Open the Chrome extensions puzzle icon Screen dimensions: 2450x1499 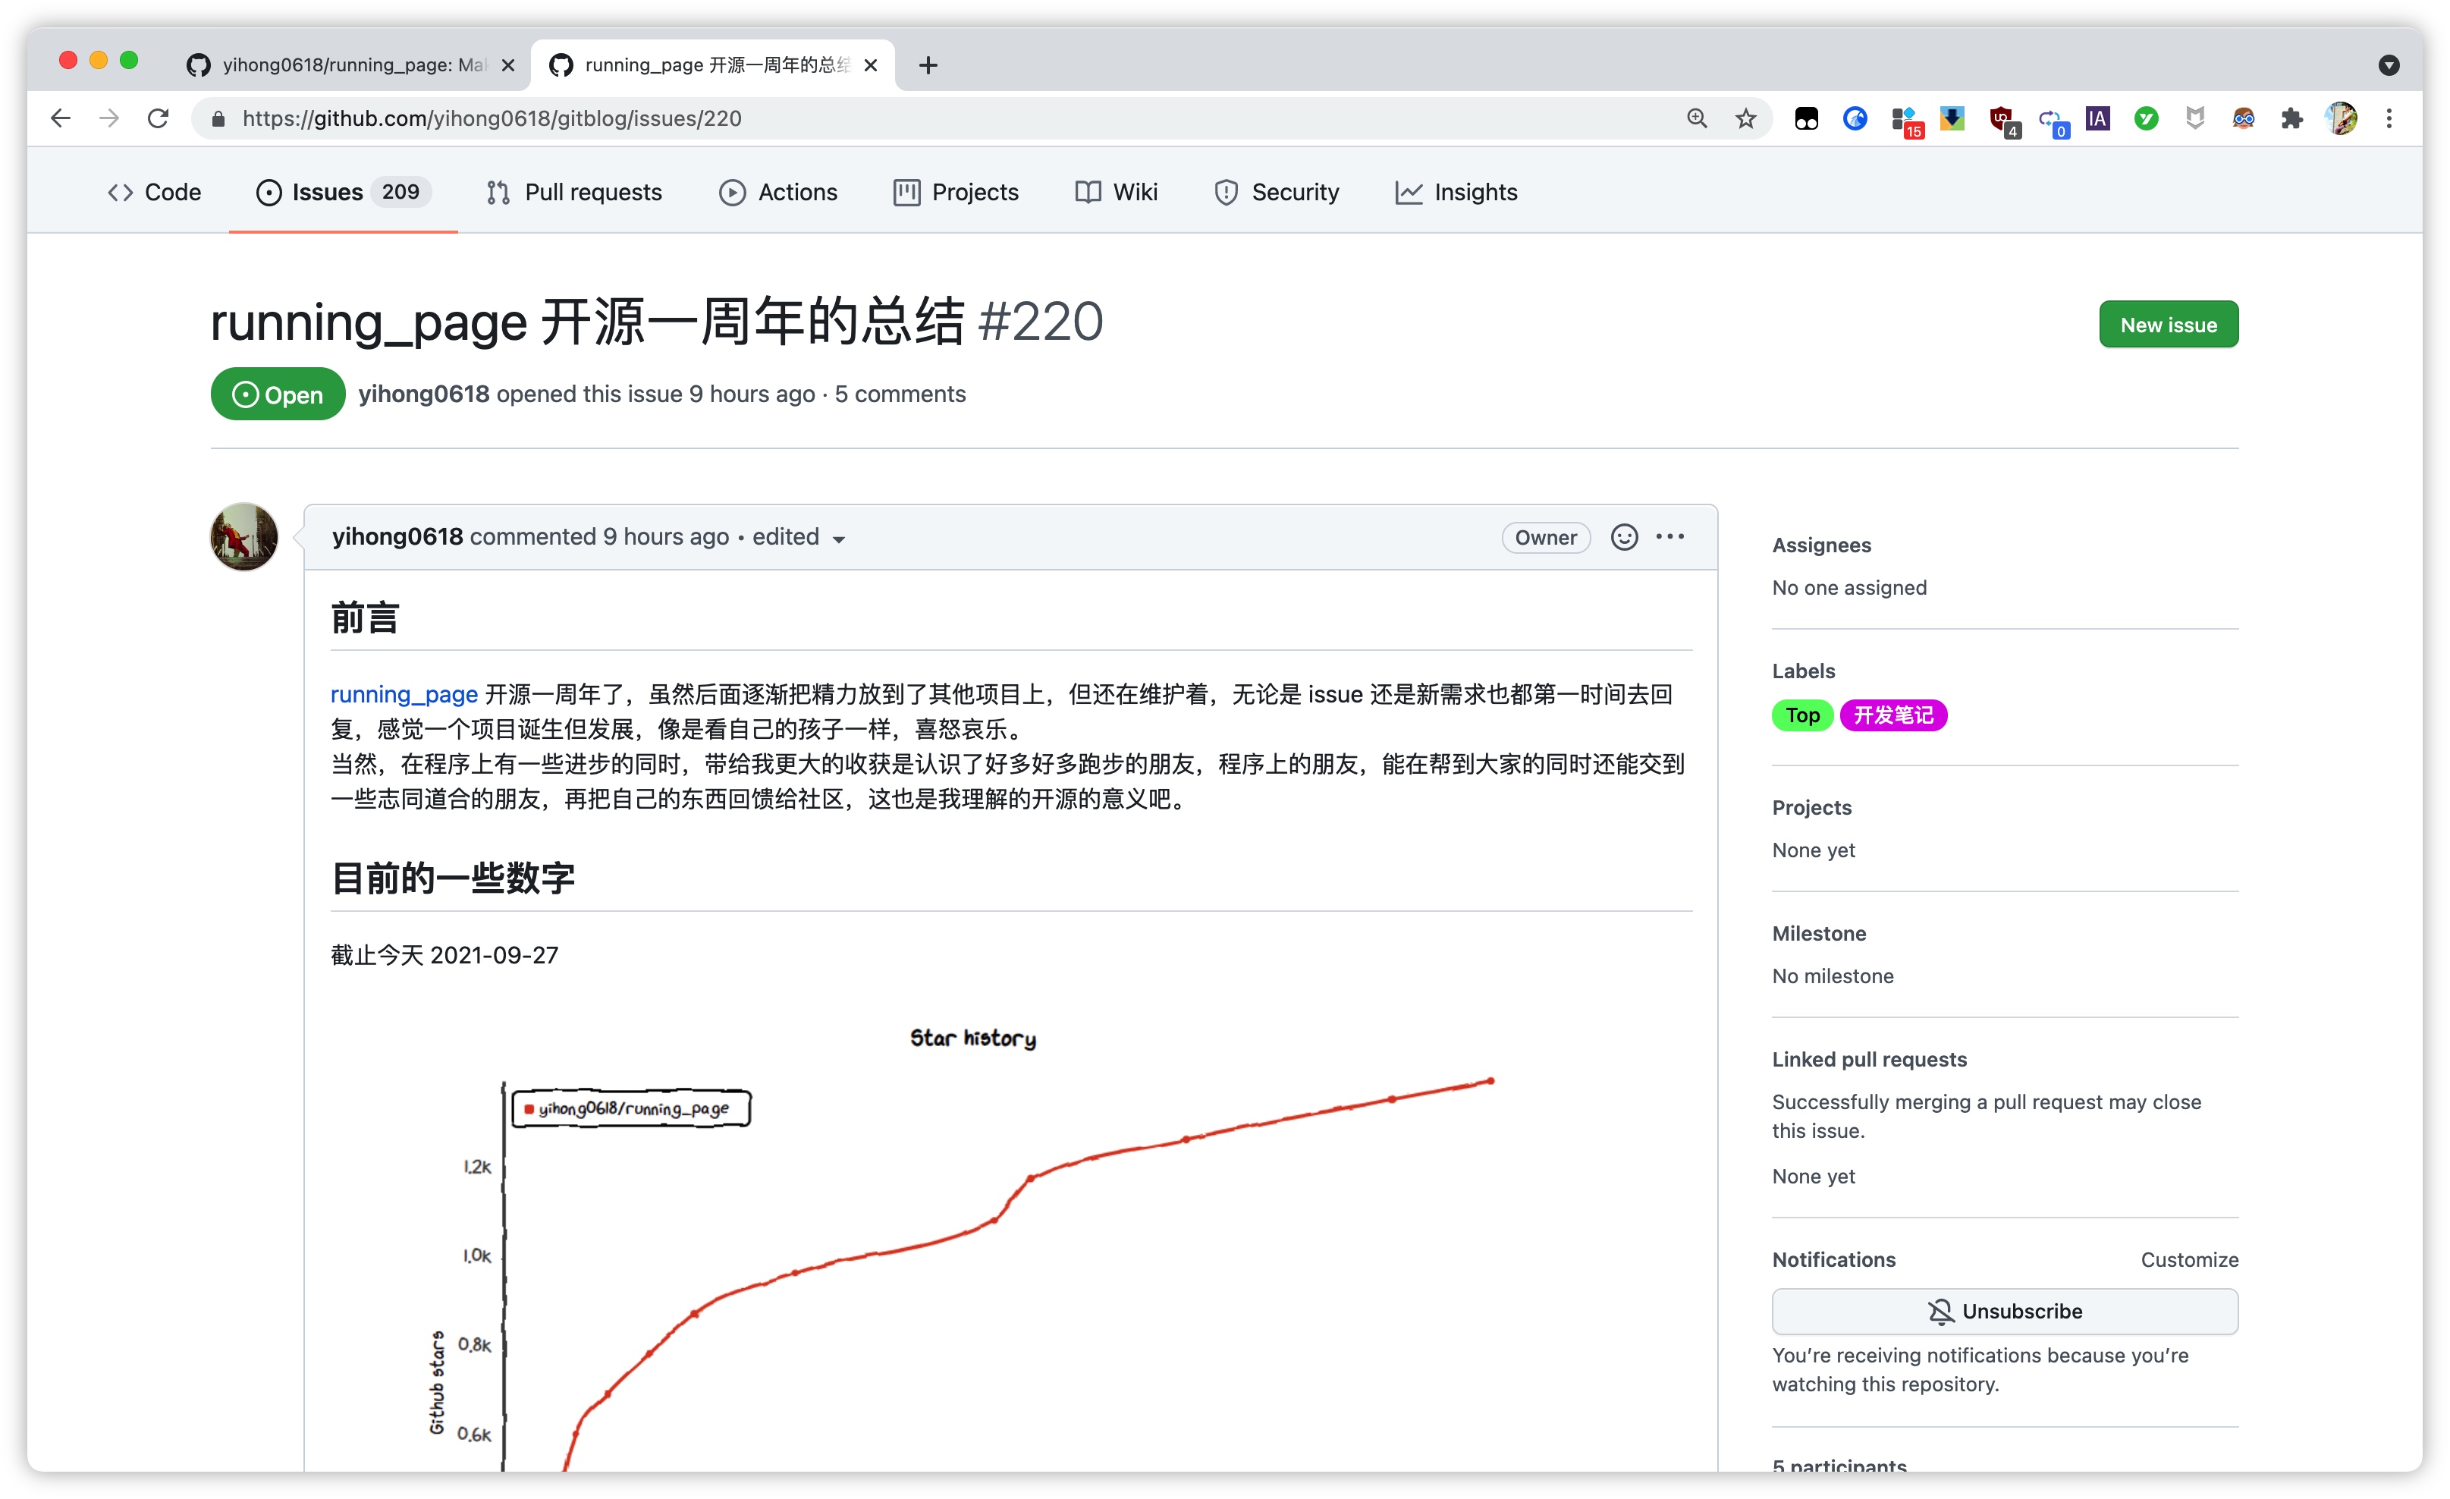2292,118
